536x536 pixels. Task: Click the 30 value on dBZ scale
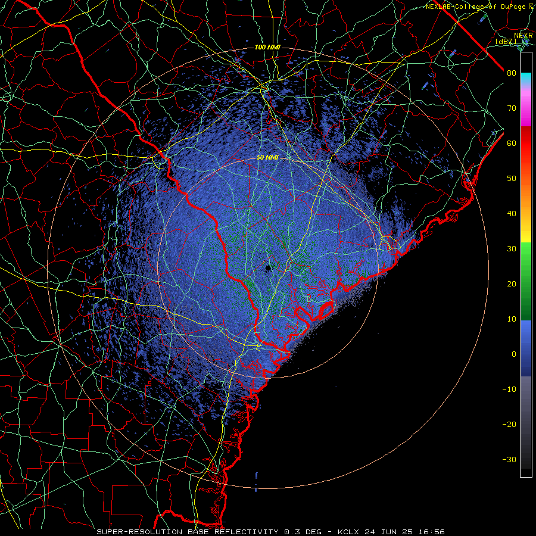tap(512, 249)
